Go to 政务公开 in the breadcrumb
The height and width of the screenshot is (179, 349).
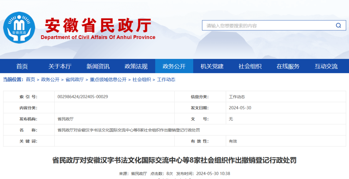click(50, 80)
